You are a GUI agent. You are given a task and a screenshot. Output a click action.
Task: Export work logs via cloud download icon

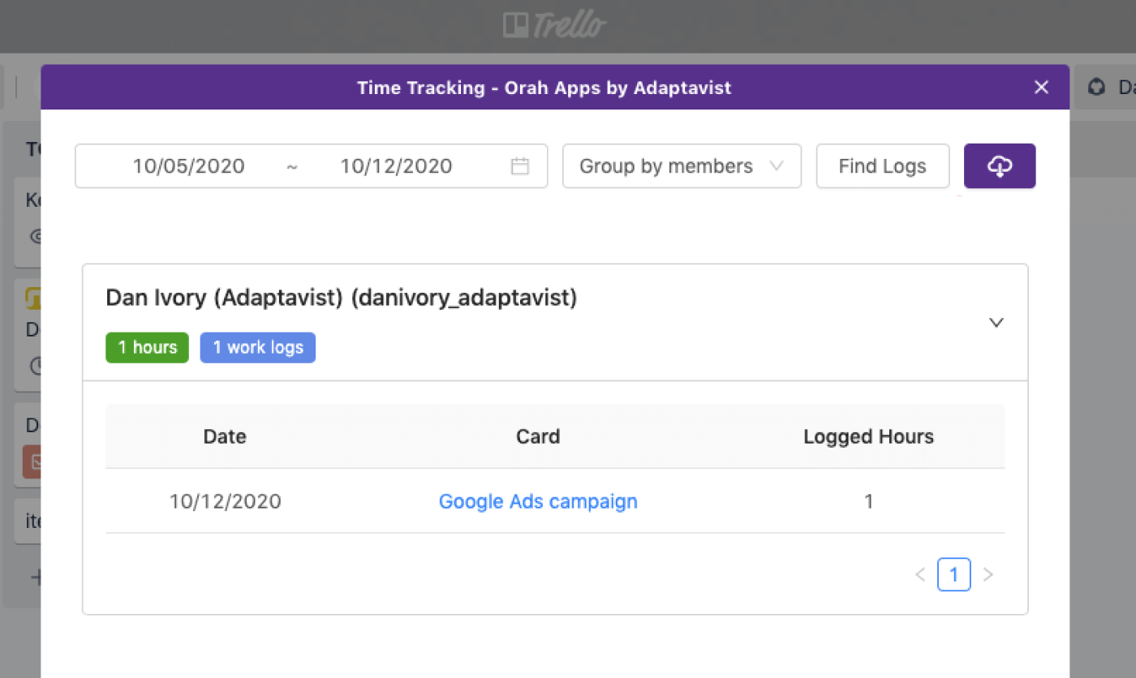coord(999,165)
